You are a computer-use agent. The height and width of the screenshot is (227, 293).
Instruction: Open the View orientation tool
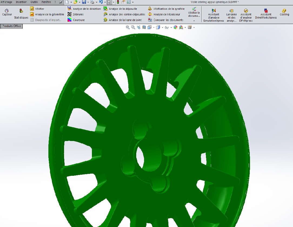click(149, 27)
